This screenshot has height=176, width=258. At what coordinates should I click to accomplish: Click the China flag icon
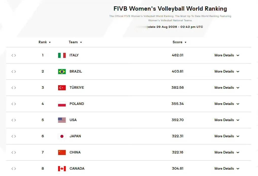[x=62, y=152]
